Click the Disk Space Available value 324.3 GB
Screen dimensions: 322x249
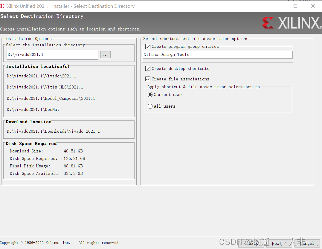point(73,173)
